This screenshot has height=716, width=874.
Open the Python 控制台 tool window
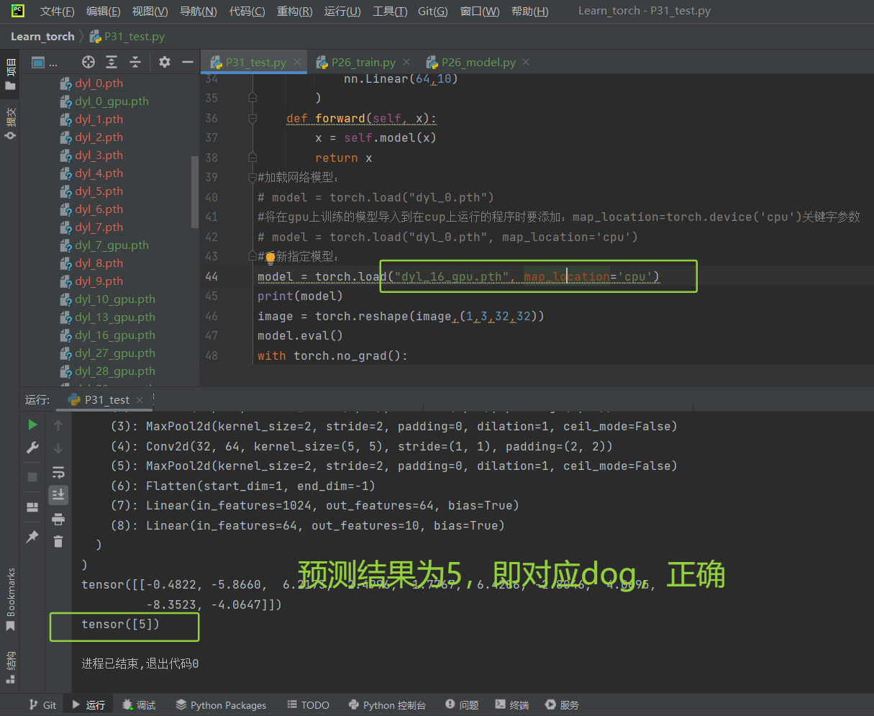point(387,705)
